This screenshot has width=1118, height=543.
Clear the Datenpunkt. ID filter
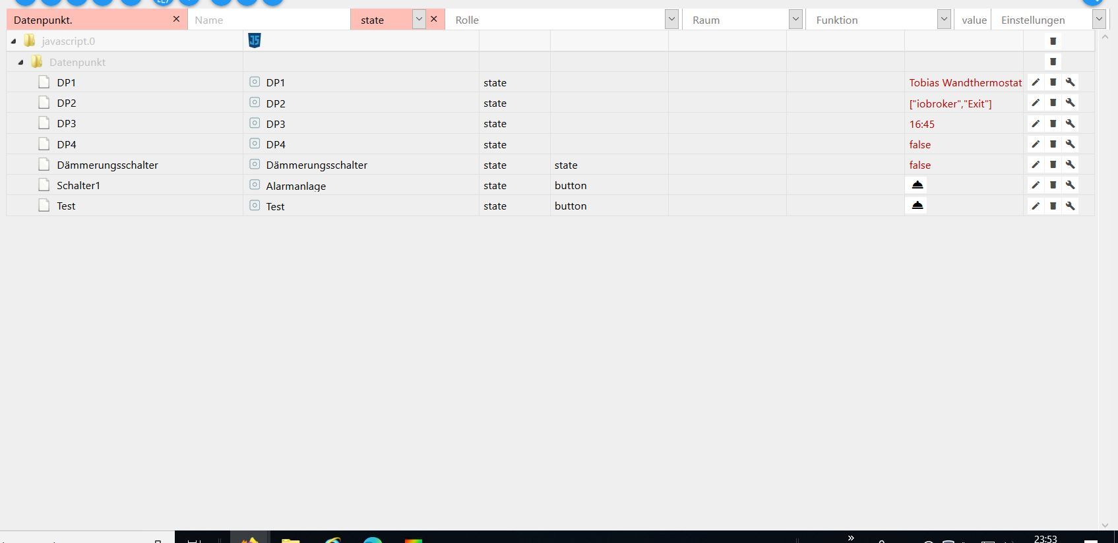click(176, 19)
